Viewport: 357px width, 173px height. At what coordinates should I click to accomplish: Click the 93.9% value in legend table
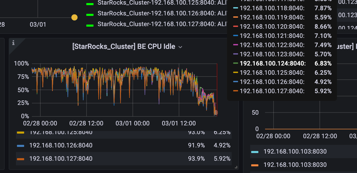[x=196, y=159]
